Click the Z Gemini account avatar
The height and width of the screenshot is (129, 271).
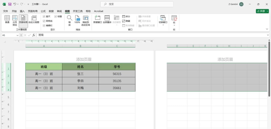coord(241,4)
